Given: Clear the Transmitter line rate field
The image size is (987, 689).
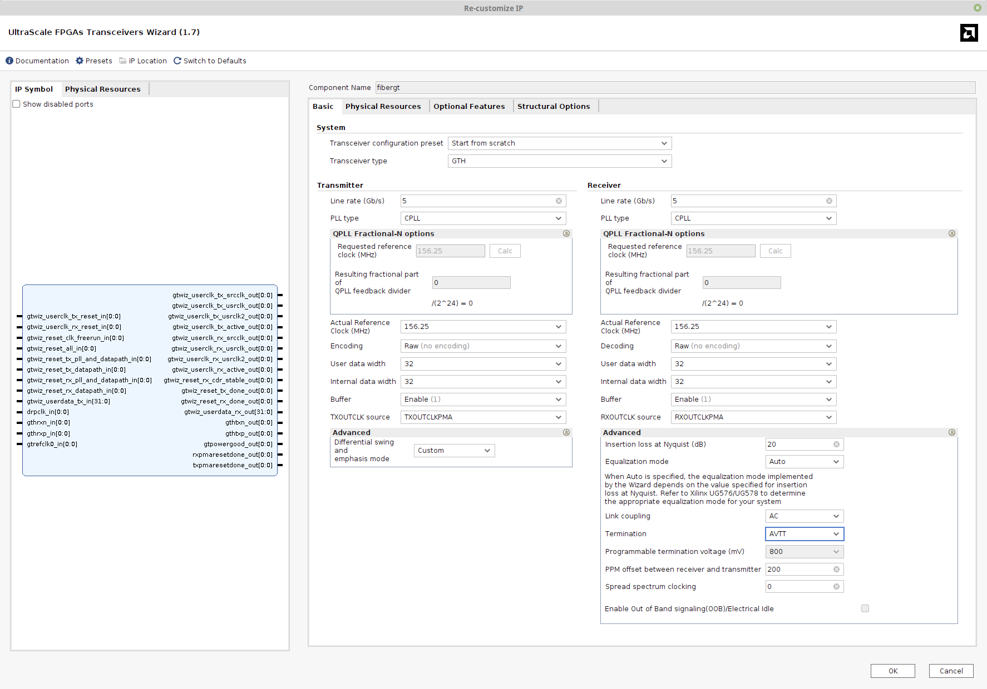Looking at the screenshot, I should [x=559, y=201].
